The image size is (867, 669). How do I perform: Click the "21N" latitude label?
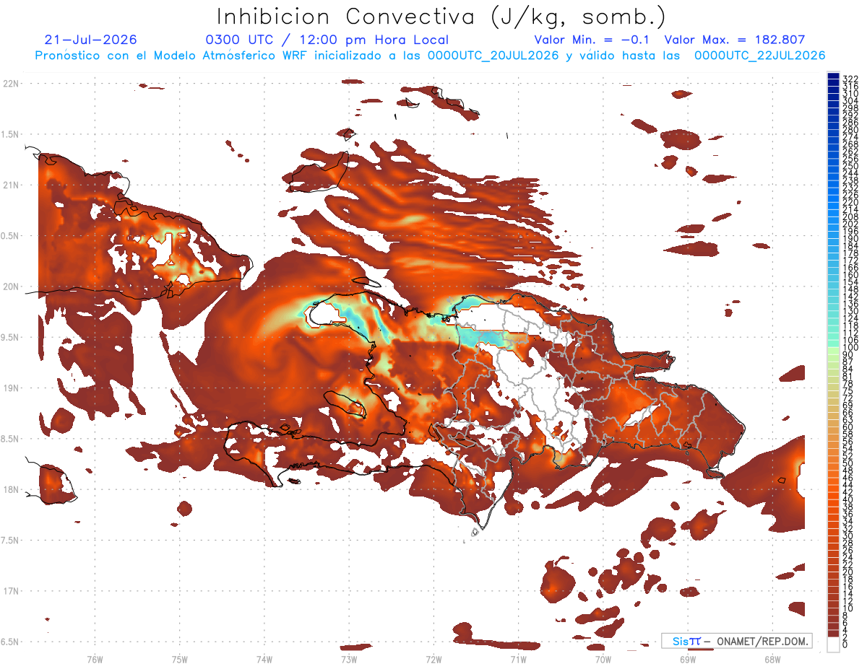point(10,185)
